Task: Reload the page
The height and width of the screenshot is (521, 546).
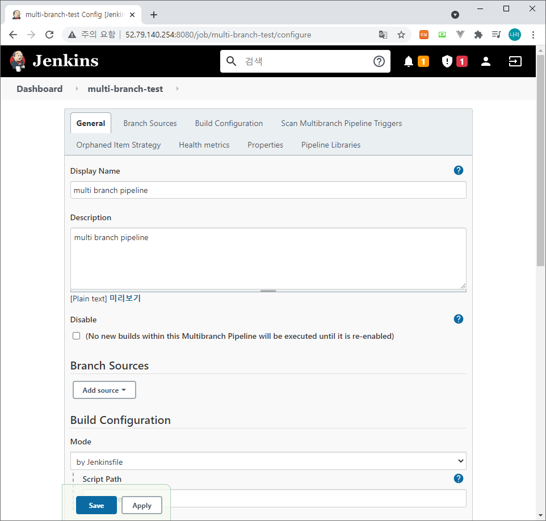Action: click(49, 35)
